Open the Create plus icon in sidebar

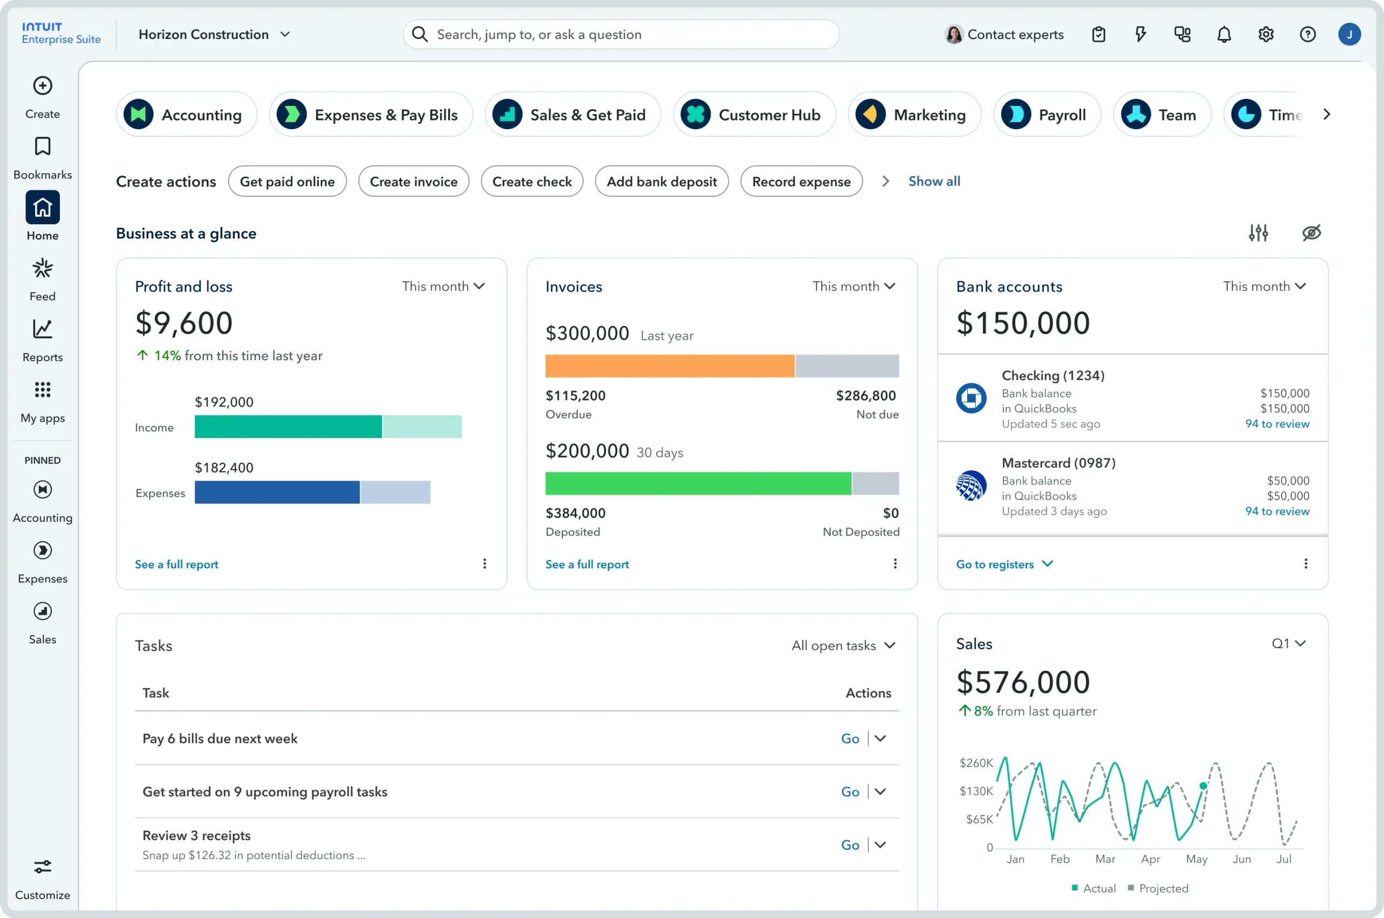point(42,86)
